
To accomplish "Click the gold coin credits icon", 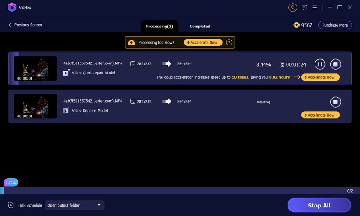I will tap(297, 25).
